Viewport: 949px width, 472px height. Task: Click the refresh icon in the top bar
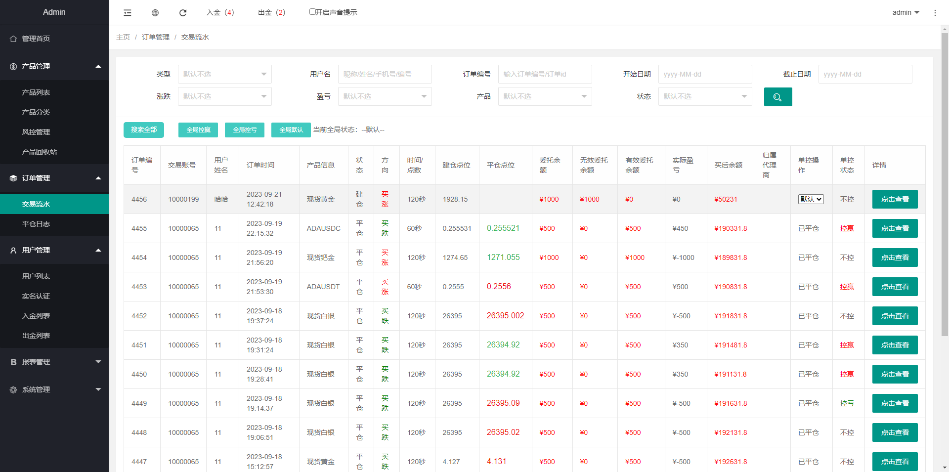183,12
